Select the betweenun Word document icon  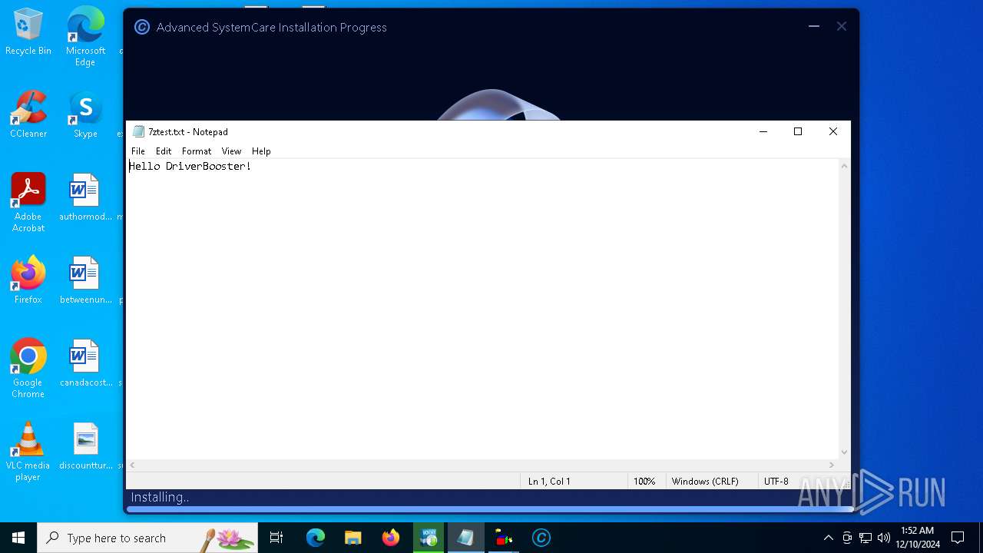tap(85, 280)
